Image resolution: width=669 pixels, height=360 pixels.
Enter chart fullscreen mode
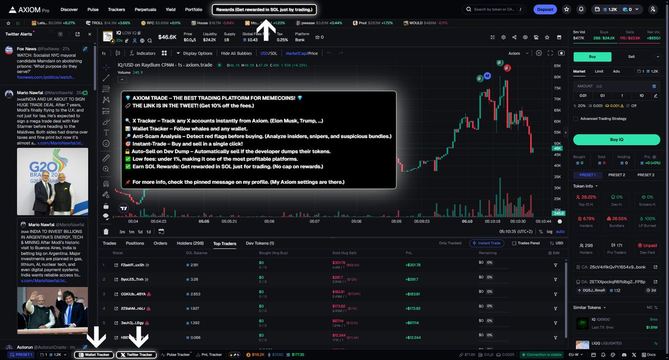(551, 53)
